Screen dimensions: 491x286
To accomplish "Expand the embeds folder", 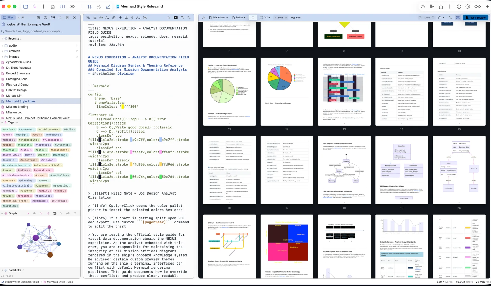I will pyautogui.click(x=2, y=51).
